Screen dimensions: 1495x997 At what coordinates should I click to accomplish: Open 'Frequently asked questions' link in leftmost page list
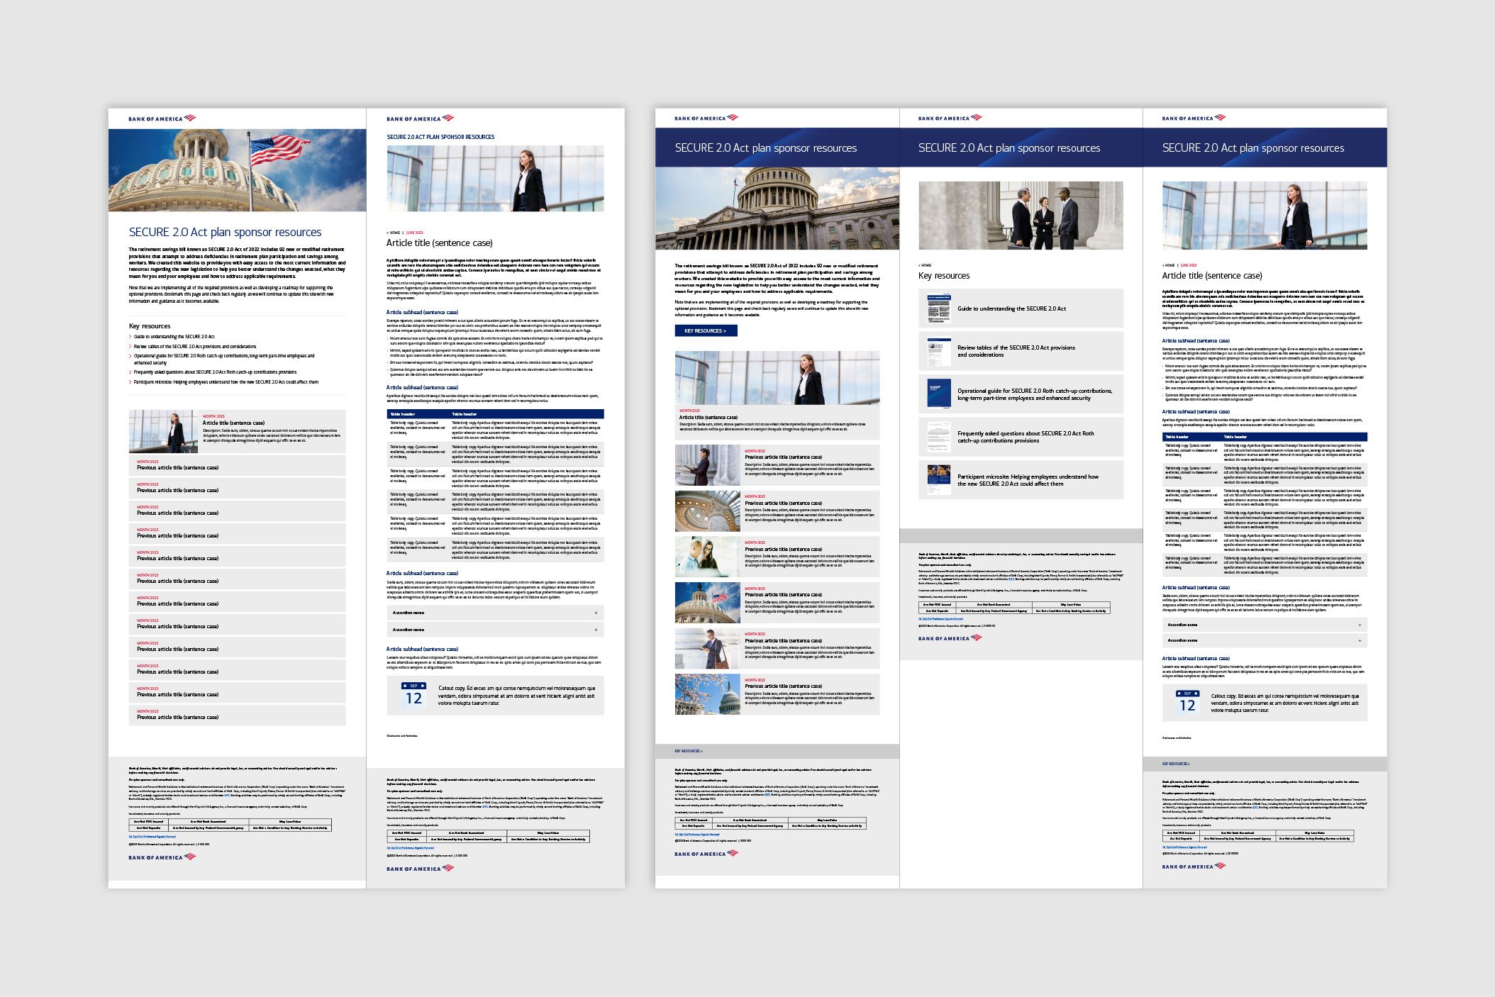215,372
